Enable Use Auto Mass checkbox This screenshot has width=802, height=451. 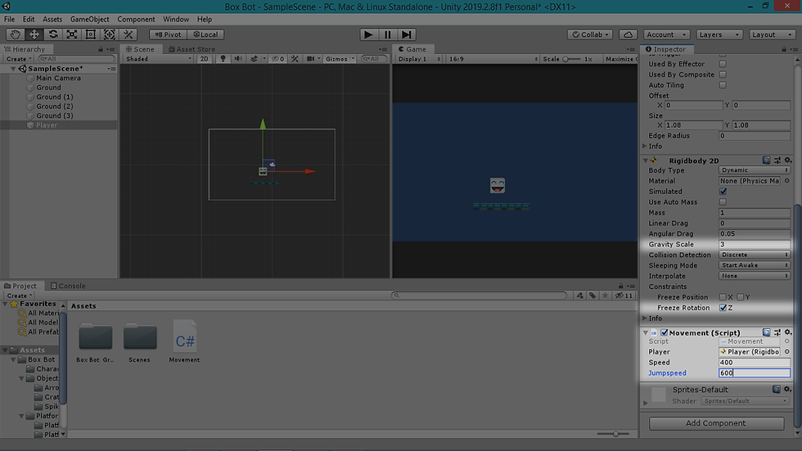pos(723,202)
